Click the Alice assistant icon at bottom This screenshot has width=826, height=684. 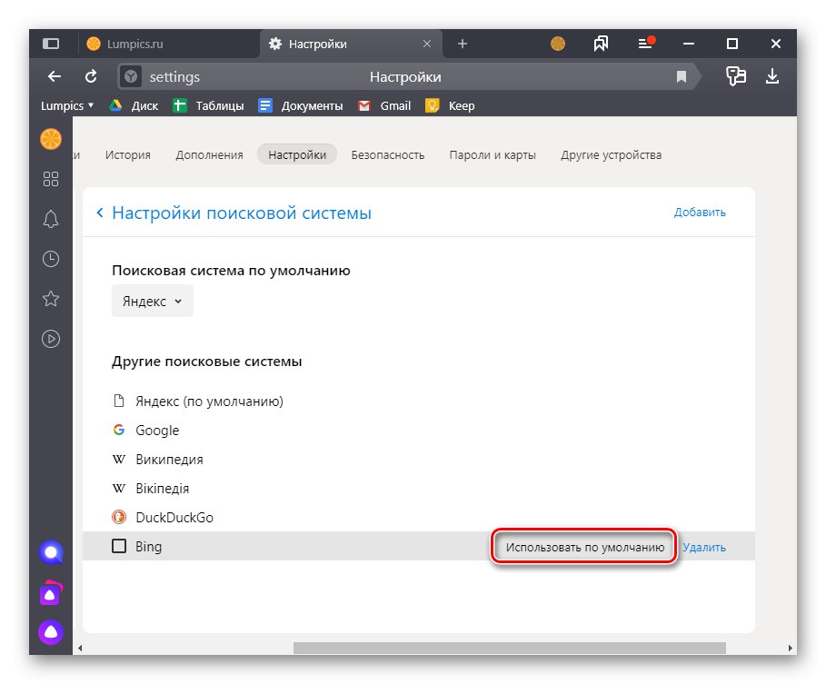point(51,631)
